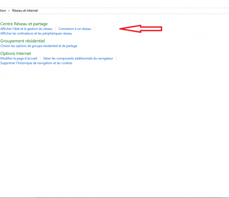
Task: Select the Connexion à un réseau link
Action: coord(75,29)
